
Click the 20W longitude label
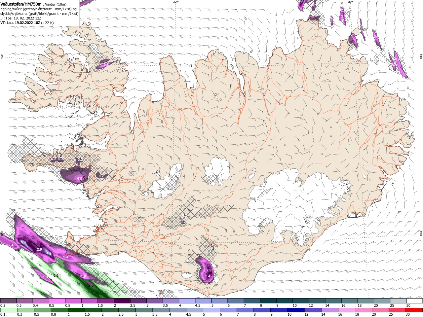click(176, 2)
